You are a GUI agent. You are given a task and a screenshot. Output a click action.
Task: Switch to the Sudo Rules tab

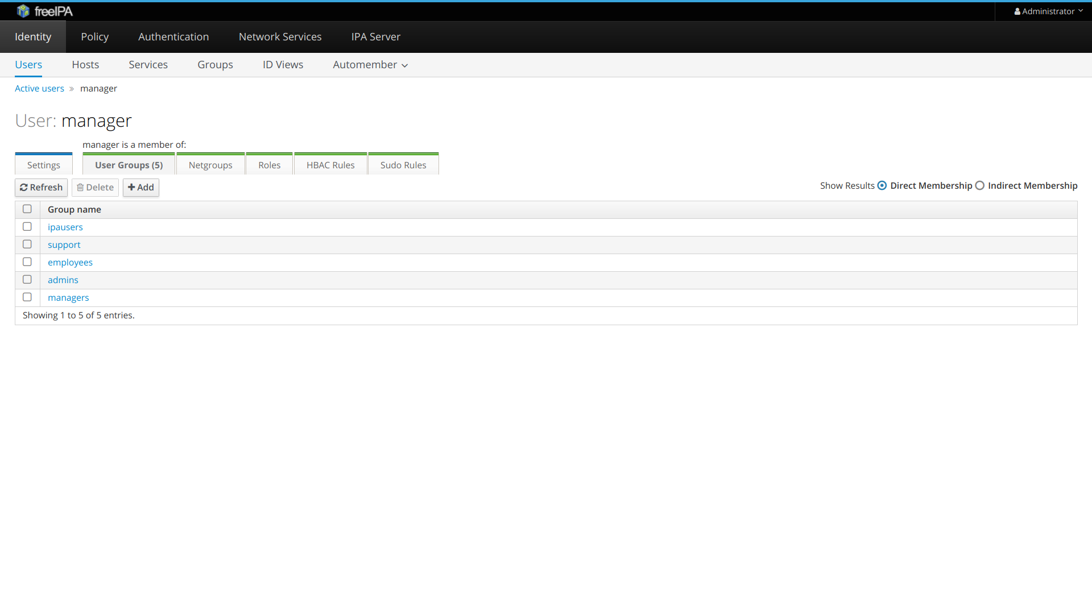(x=403, y=165)
